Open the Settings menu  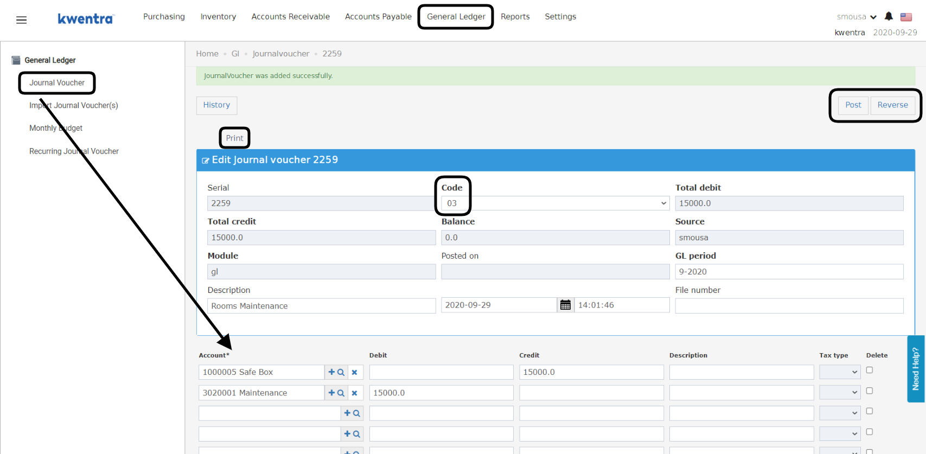coord(560,17)
